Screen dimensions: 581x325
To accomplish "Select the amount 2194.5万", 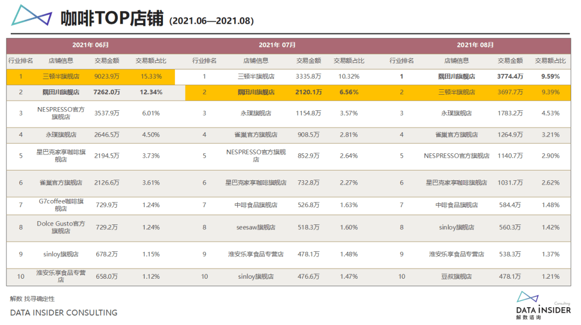I will (x=107, y=156).
